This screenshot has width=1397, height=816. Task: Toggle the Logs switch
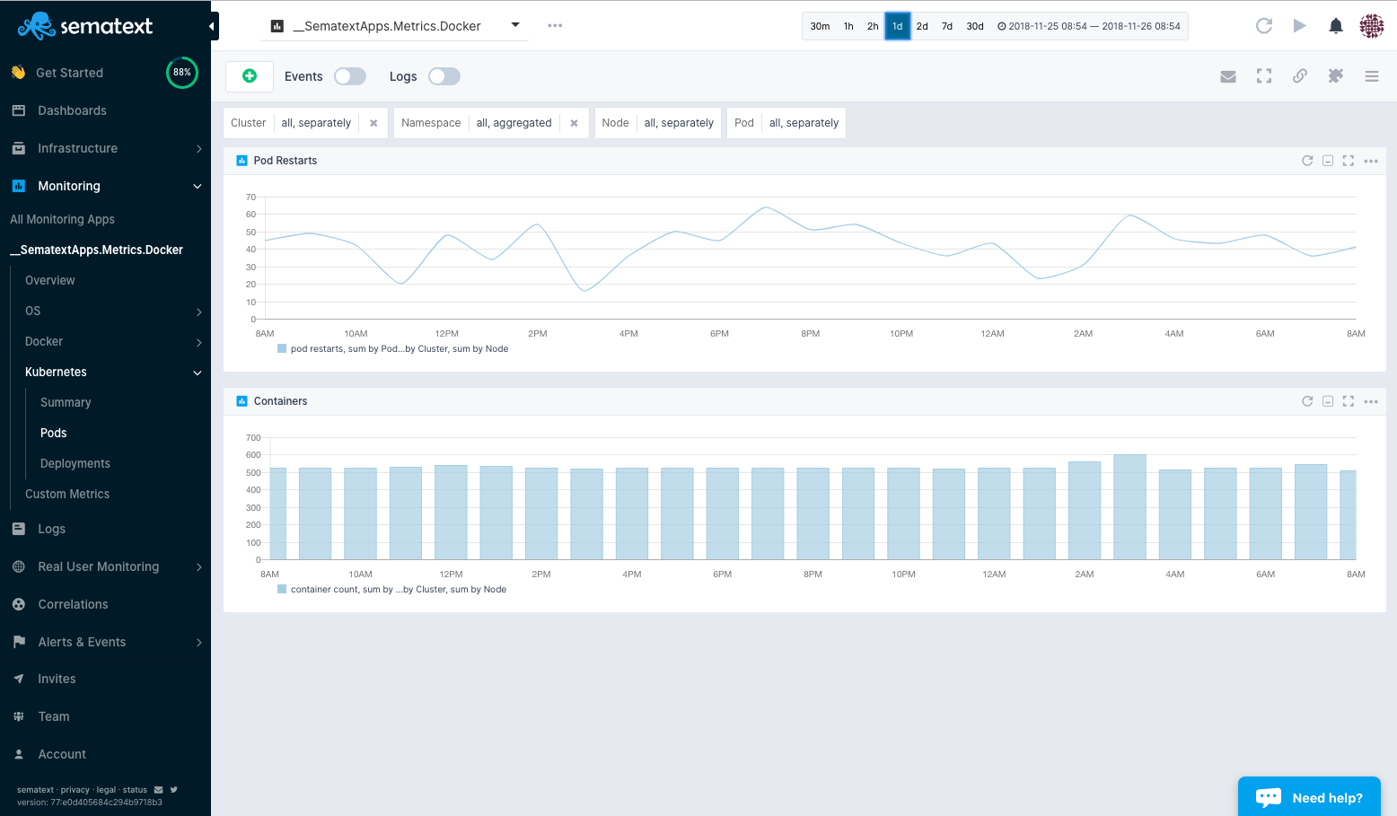[444, 76]
